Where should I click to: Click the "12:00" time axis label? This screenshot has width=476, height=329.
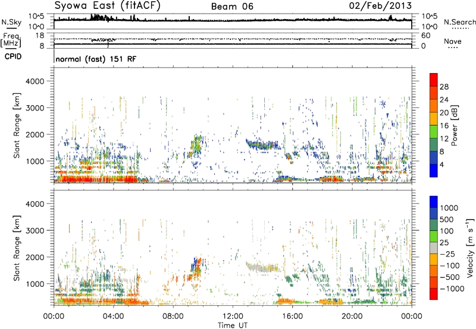233,317
